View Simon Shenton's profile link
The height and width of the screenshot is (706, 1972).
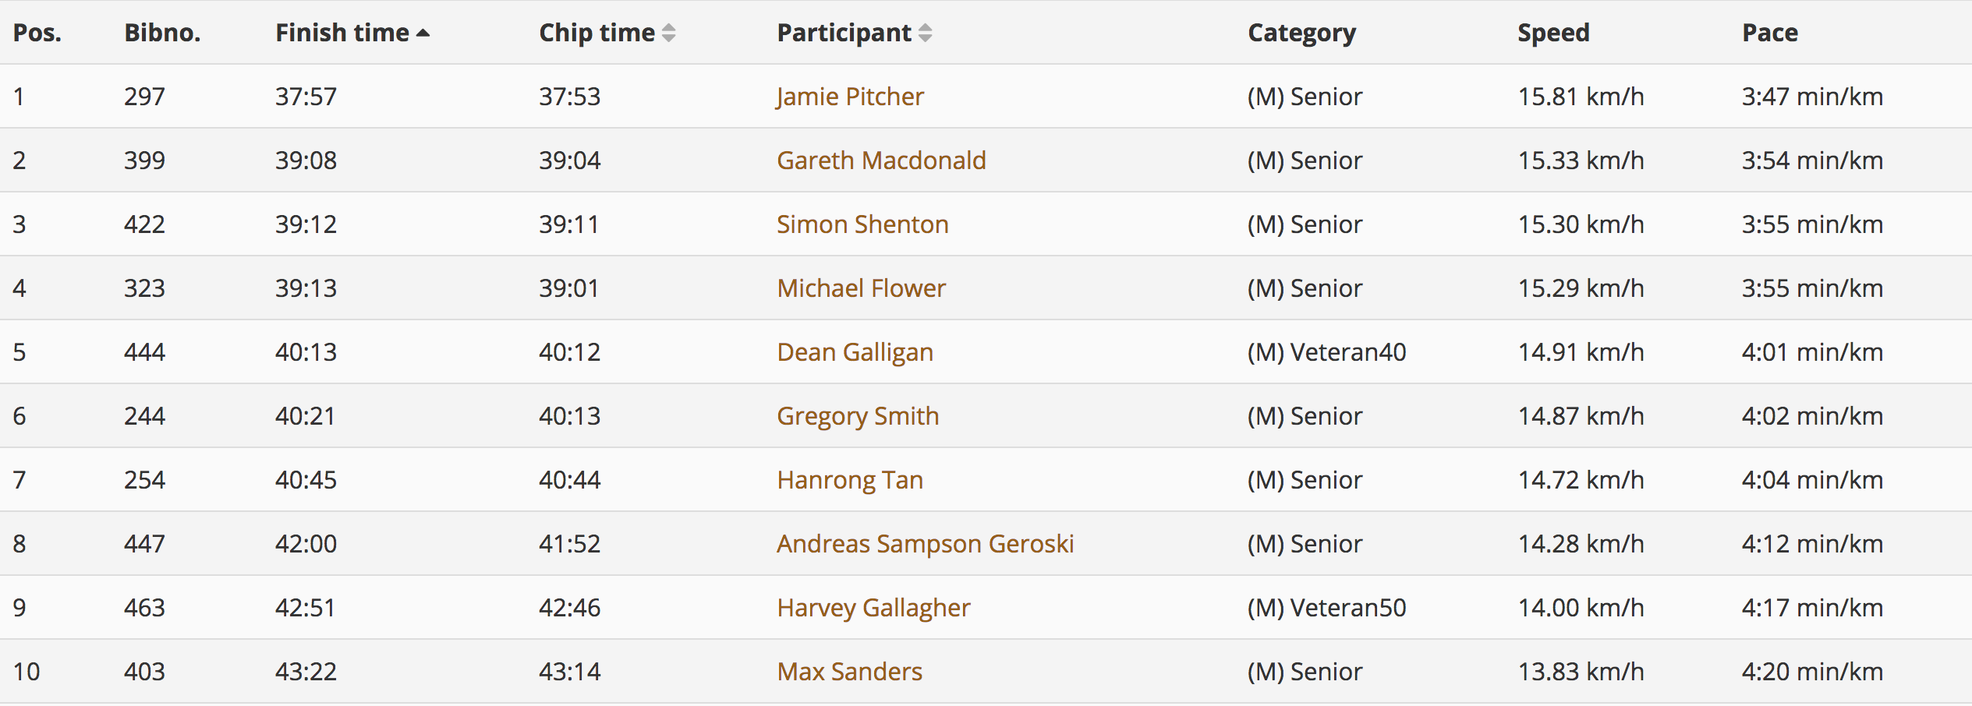[862, 224]
